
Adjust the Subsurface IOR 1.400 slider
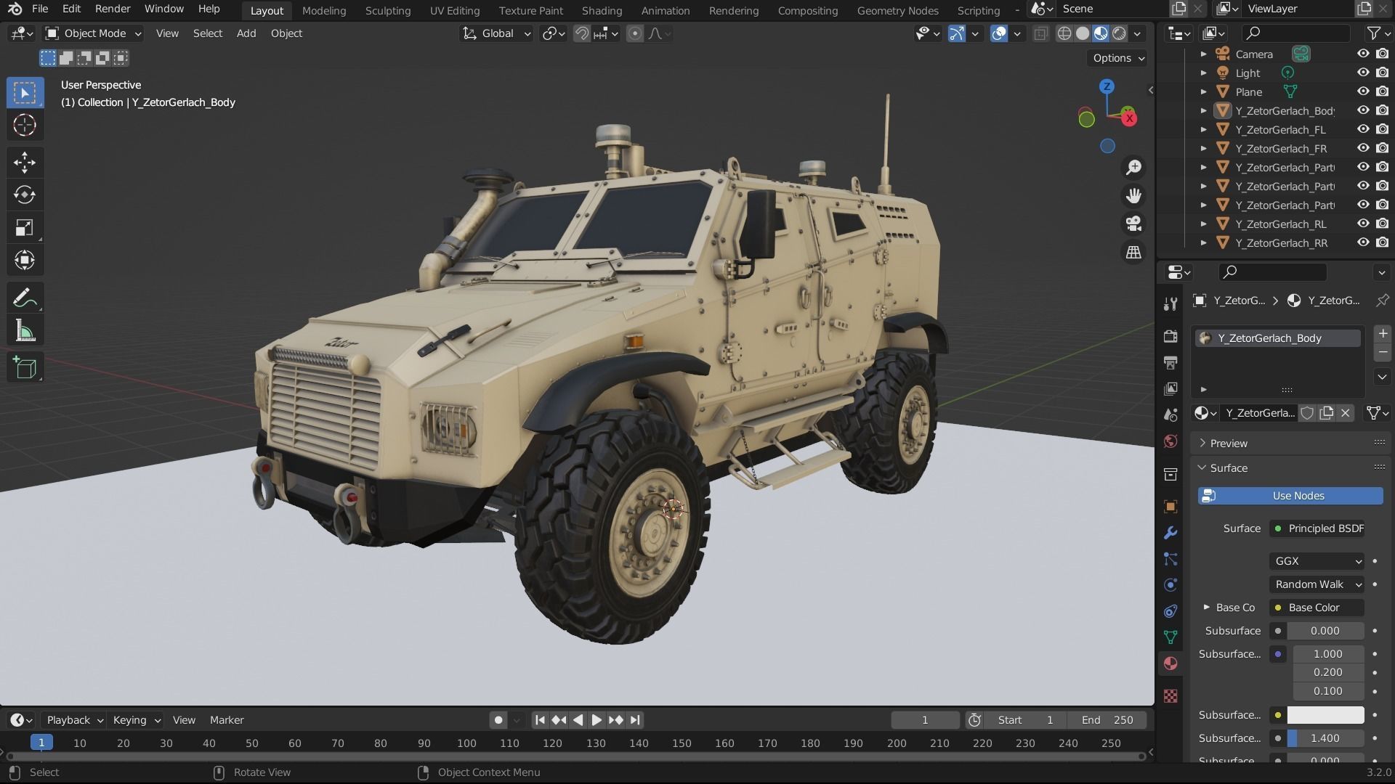pos(1326,738)
